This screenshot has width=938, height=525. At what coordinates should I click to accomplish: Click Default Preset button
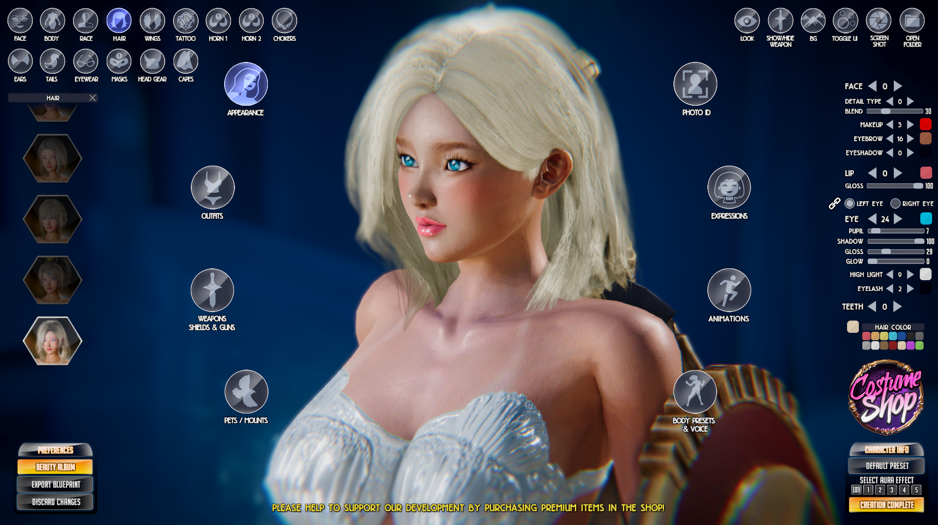pyautogui.click(x=886, y=466)
